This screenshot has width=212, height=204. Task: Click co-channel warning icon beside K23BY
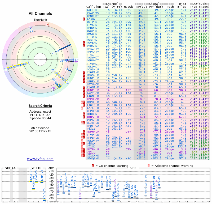pyautogui.click(x=84, y=19)
